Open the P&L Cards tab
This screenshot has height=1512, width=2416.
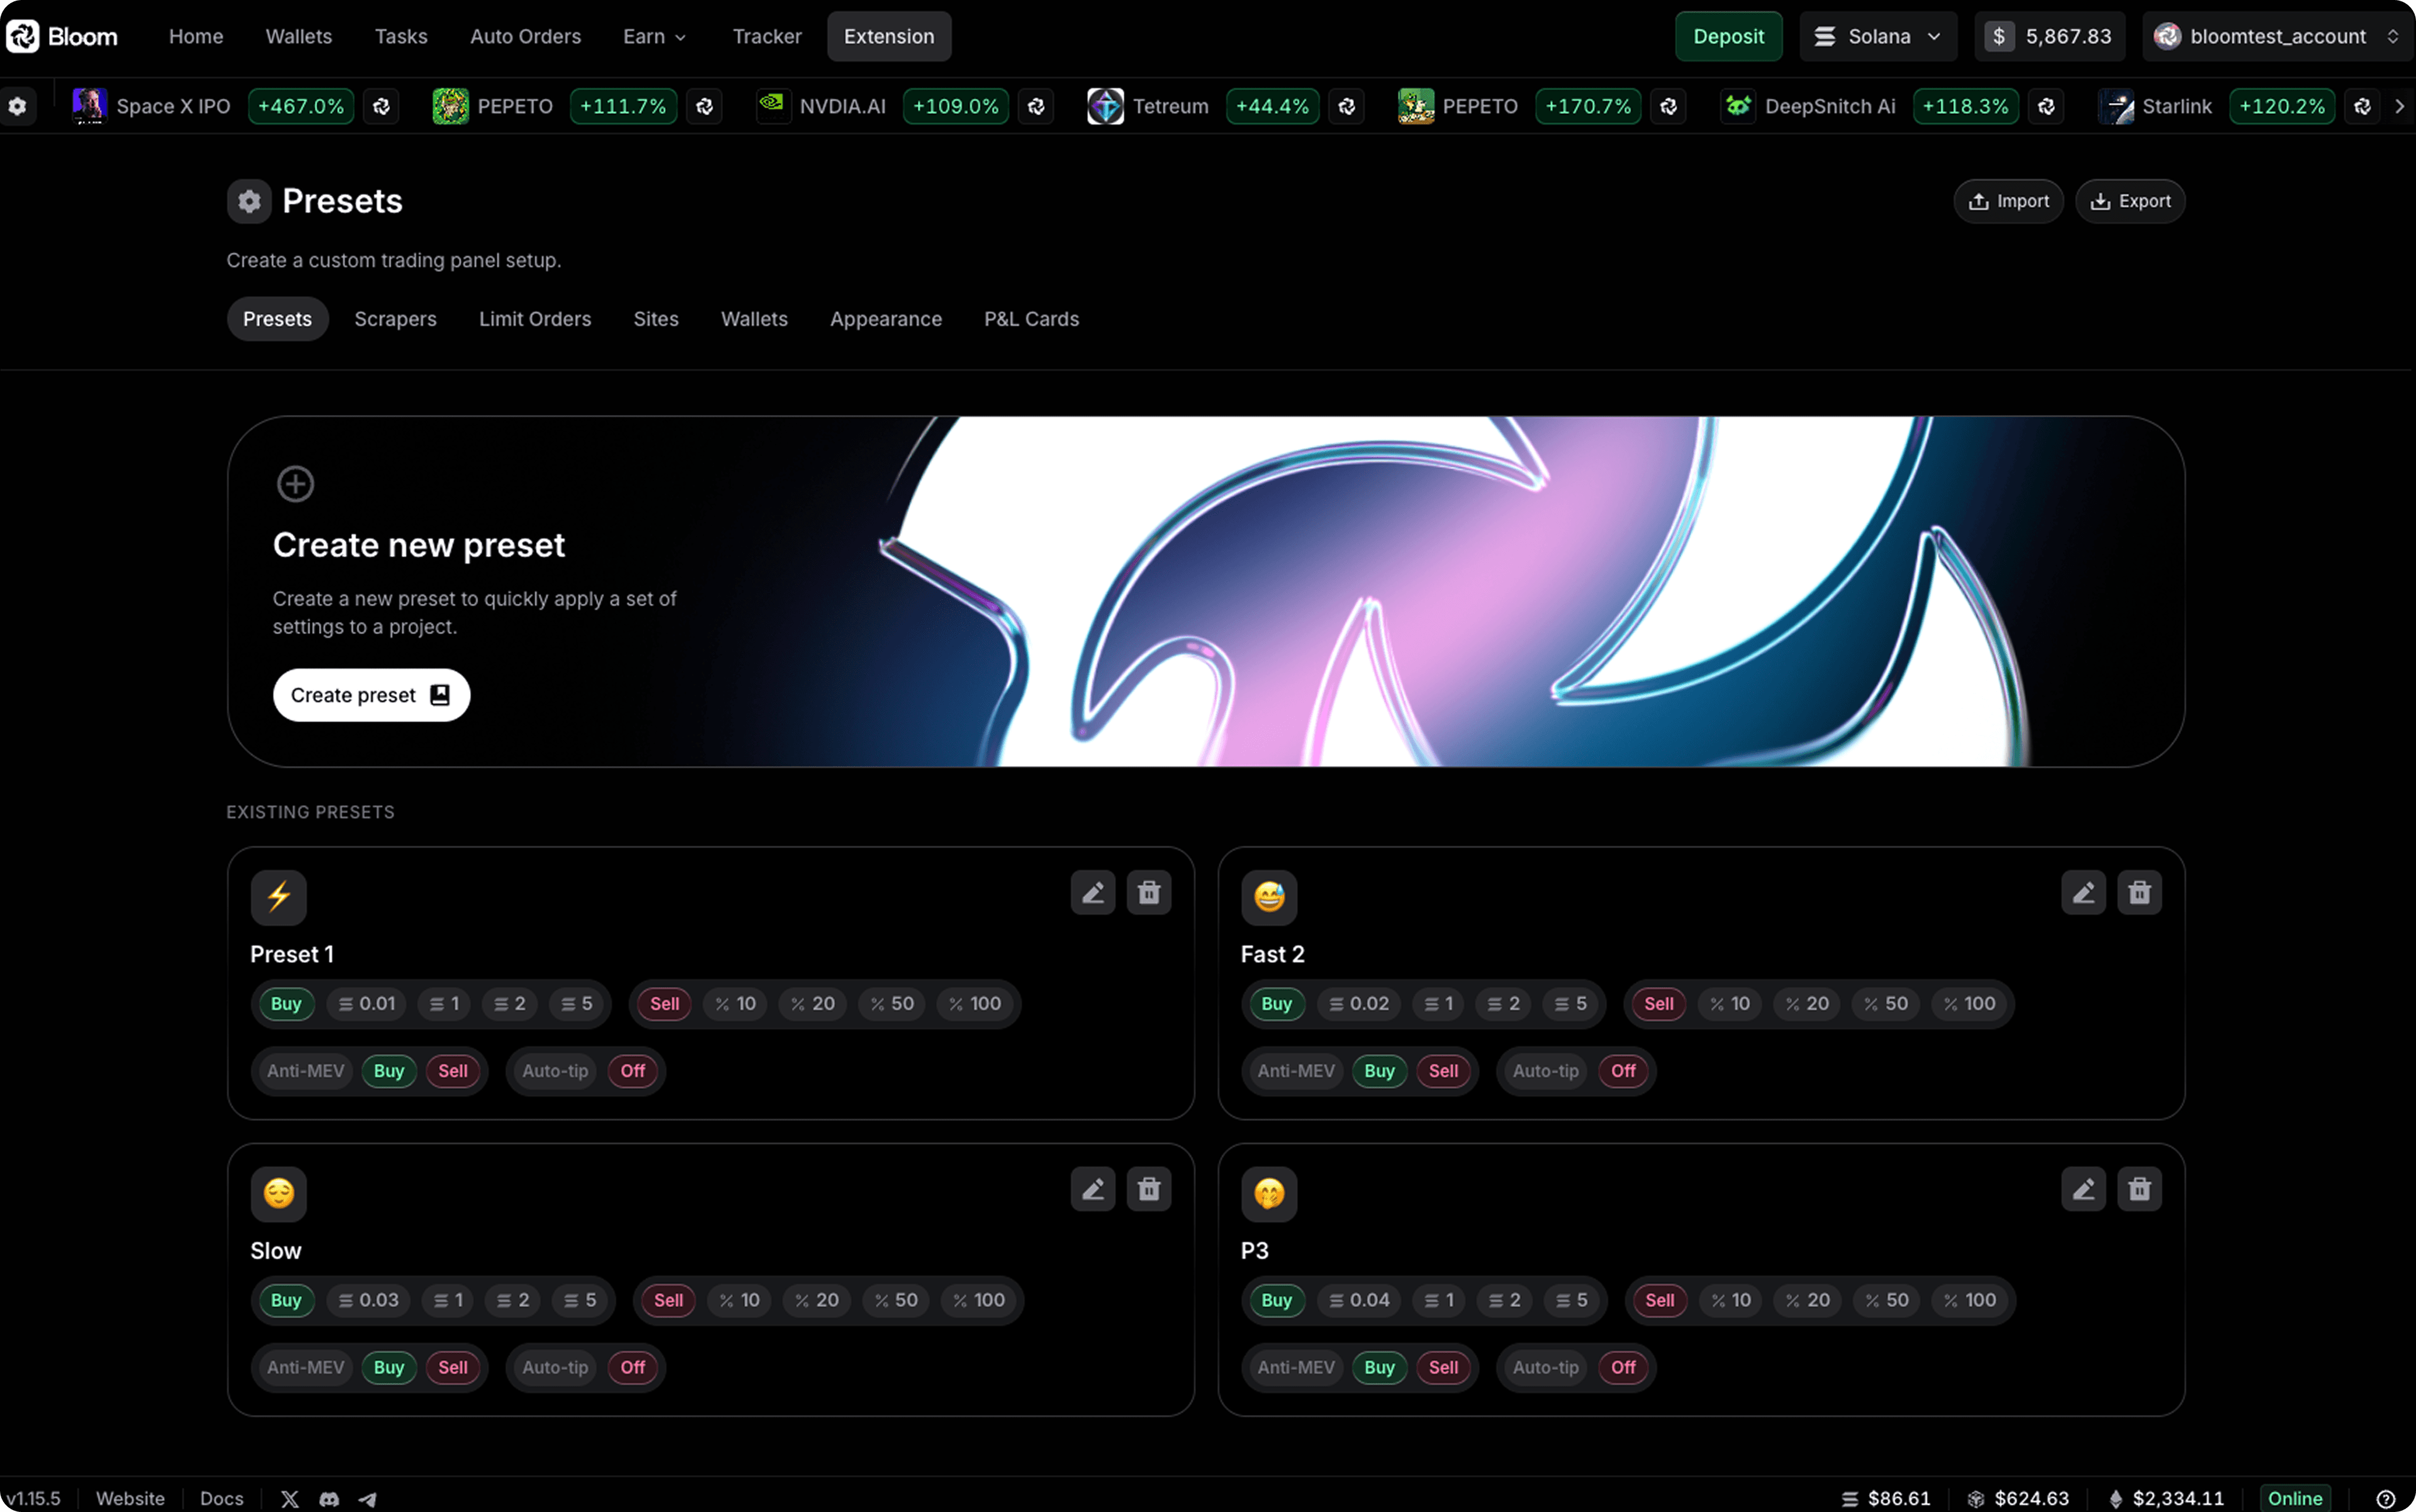click(1031, 318)
